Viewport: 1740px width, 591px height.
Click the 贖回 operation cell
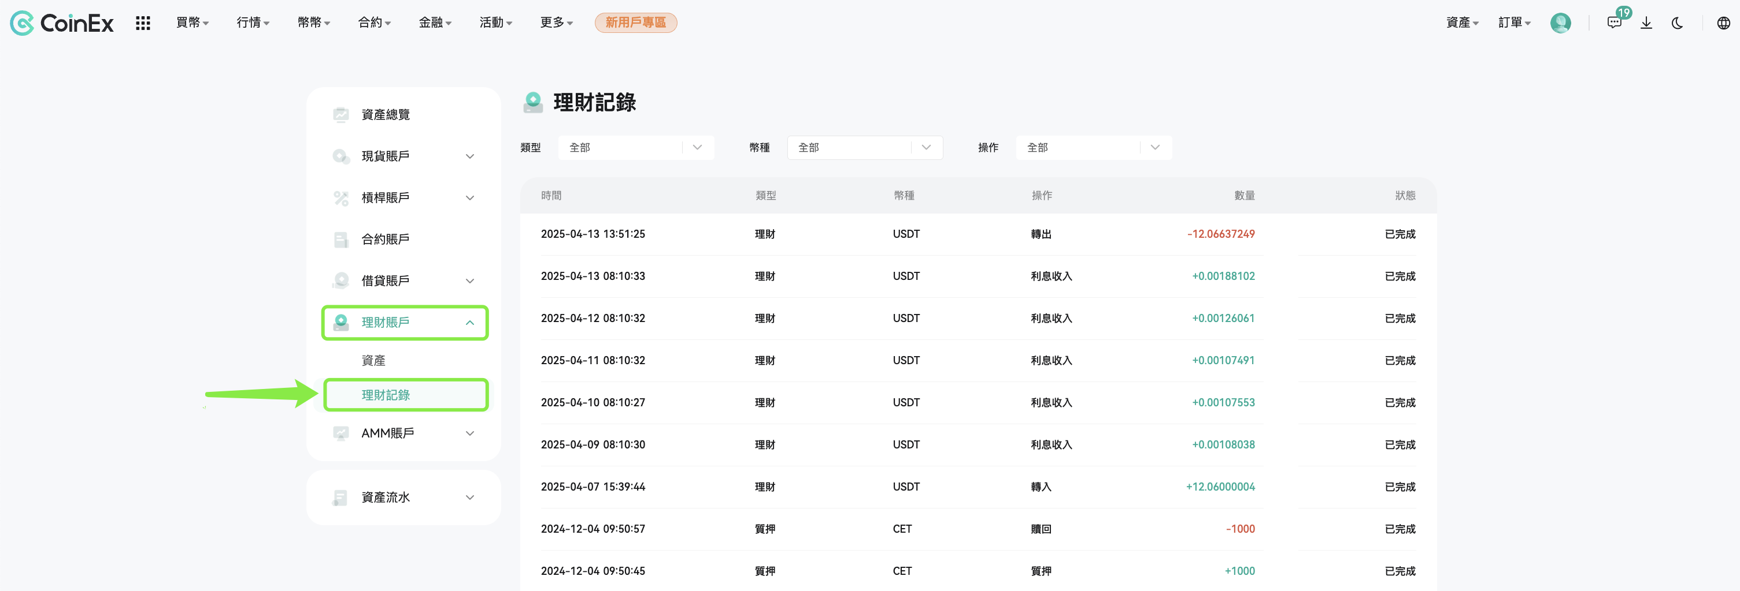click(x=1041, y=530)
